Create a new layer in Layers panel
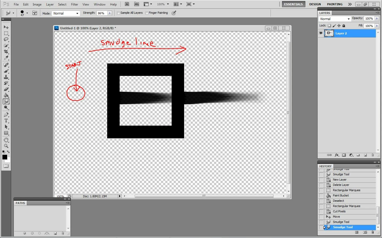This screenshot has width=382, height=238. 365,155
